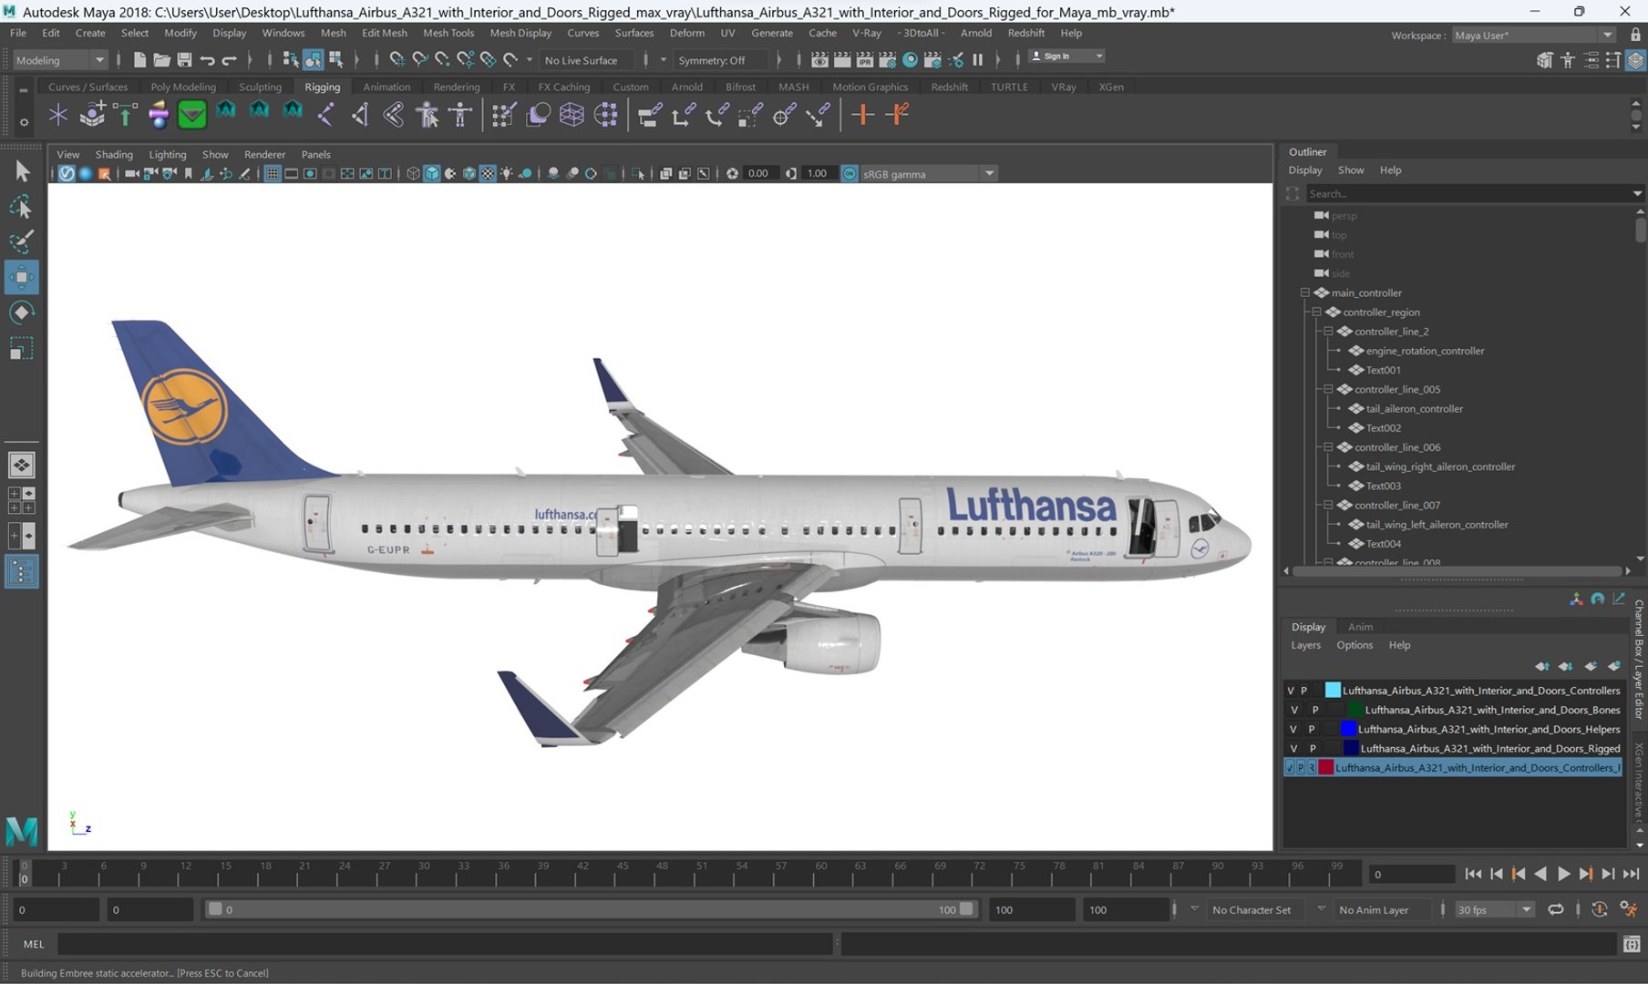Screen dimensions: 1648x984
Task: Collapse the controller_region tree node
Action: [1316, 312]
